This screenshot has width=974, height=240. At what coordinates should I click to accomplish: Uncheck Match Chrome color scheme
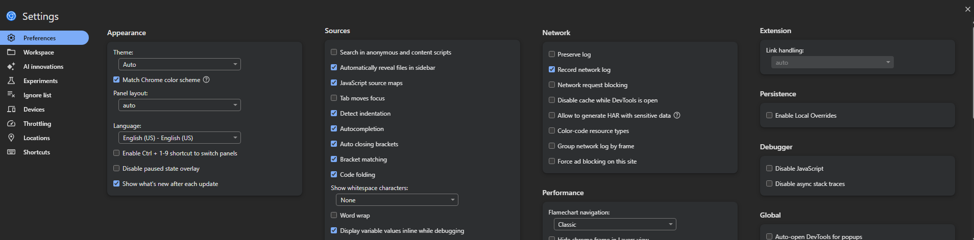[116, 79]
